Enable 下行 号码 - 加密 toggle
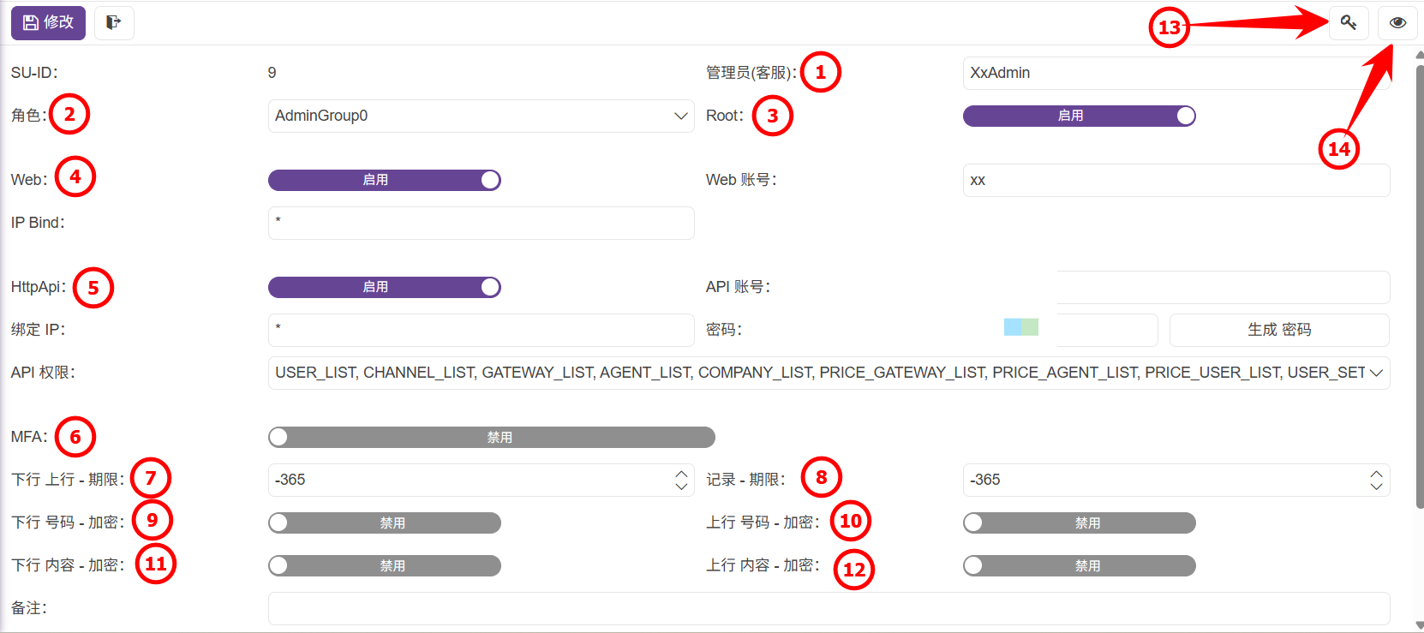This screenshot has height=633, width=1424. coord(384,523)
